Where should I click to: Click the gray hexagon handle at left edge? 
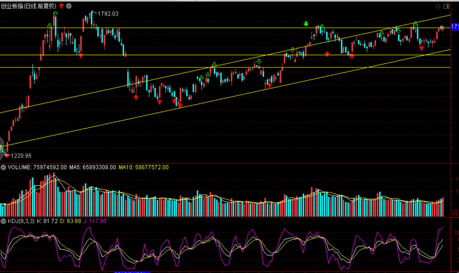2,149
